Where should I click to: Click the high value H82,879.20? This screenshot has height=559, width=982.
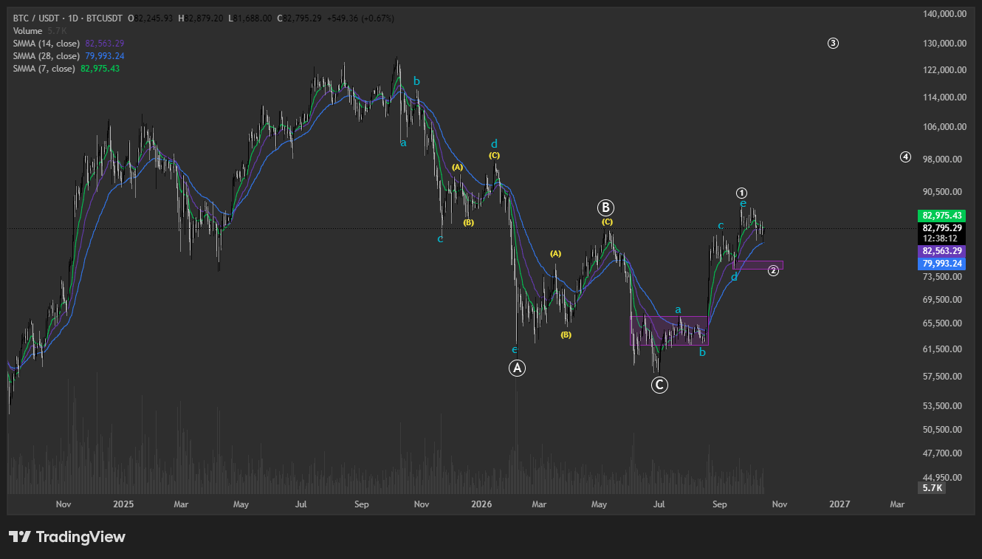[x=200, y=18]
